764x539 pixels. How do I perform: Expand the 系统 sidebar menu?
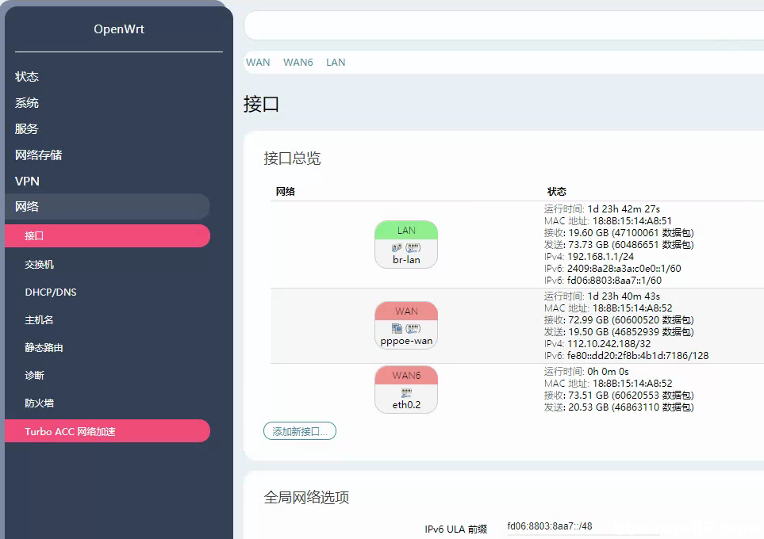pos(27,103)
